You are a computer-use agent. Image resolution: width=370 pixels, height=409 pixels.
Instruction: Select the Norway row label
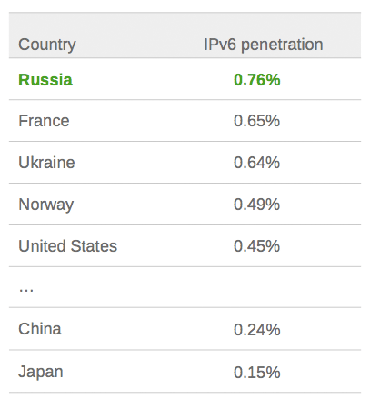tap(46, 204)
